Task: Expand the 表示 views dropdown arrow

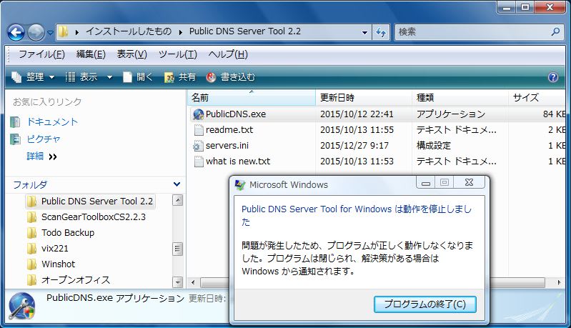Action: (109, 77)
